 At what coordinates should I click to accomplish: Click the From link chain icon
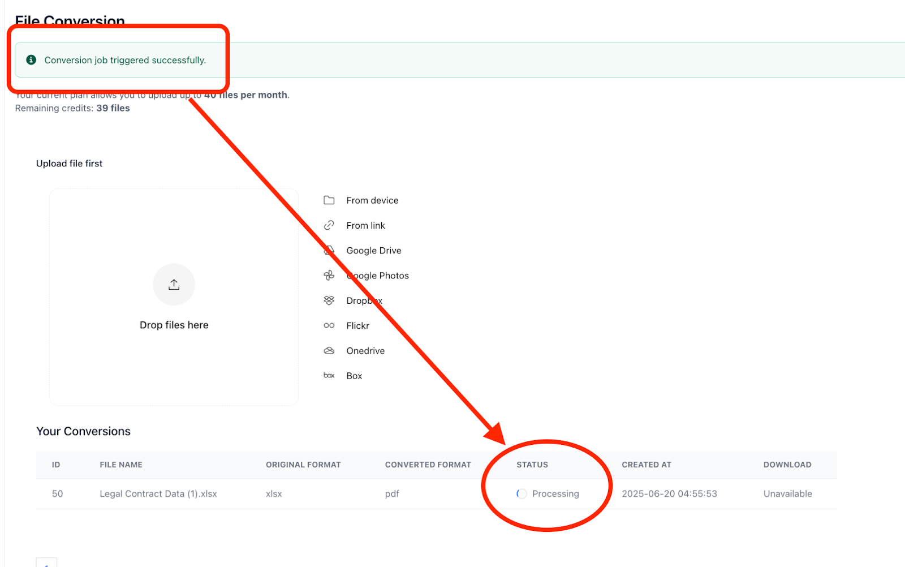pyautogui.click(x=329, y=225)
